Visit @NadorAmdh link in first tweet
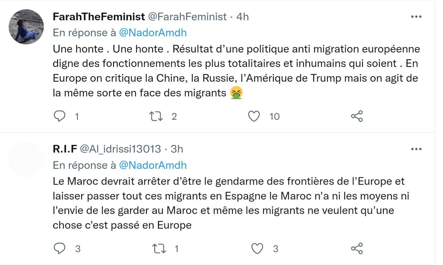 tap(153, 33)
